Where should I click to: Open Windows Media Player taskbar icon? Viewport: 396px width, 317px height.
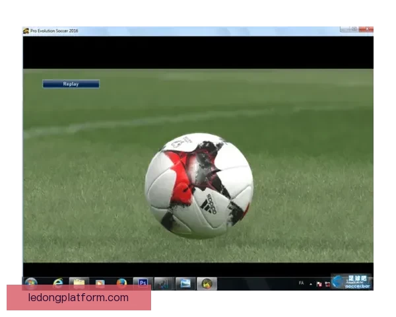pos(100,283)
